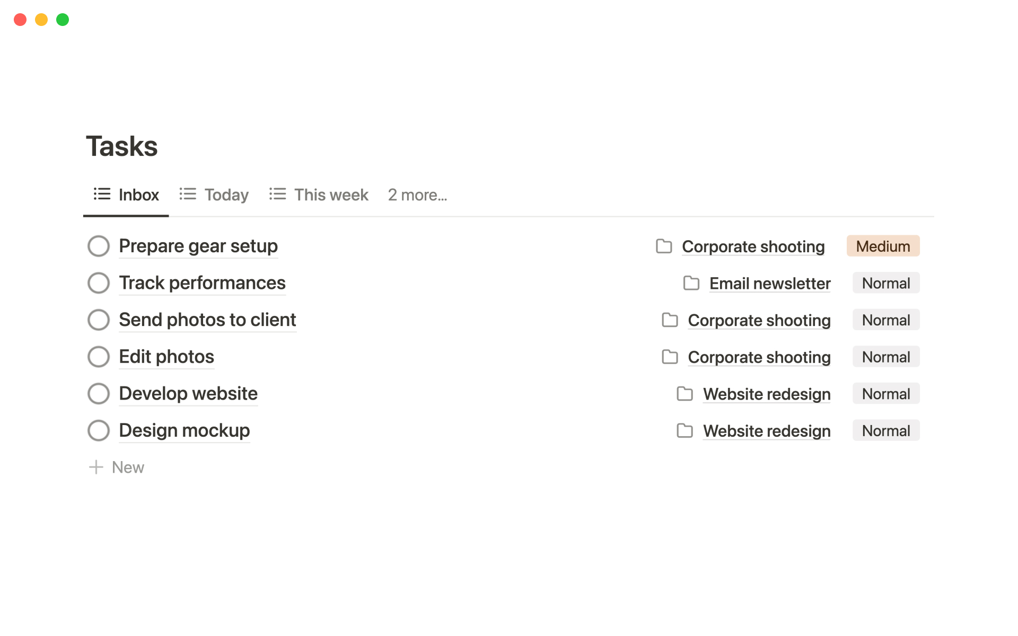This screenshot has width=1018, height=636.
Task: Click folder icon next to Email newsletter
Action: tap(691, 283)
